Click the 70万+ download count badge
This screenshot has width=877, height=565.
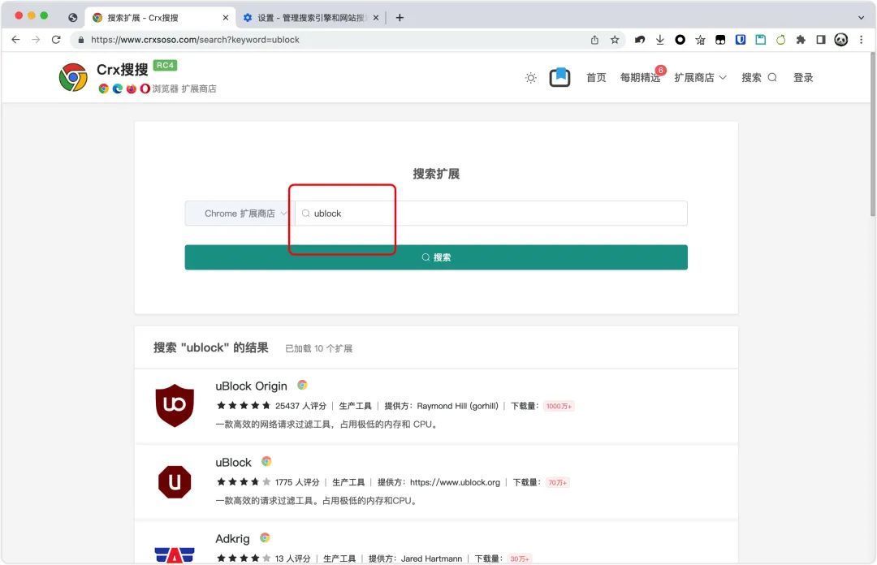(x=557, y=482)
